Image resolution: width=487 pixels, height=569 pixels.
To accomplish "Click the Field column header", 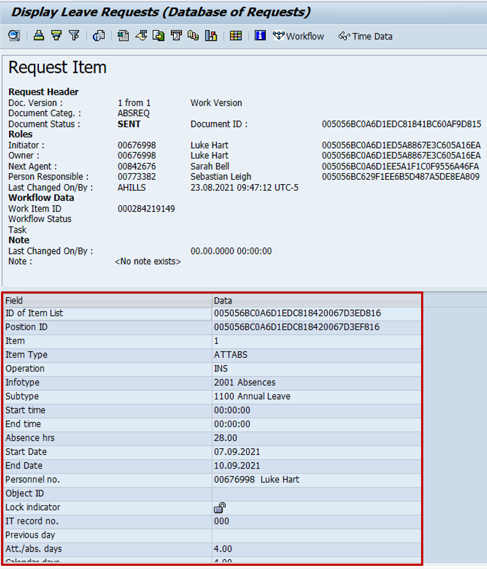I will (x=107, y=300).
